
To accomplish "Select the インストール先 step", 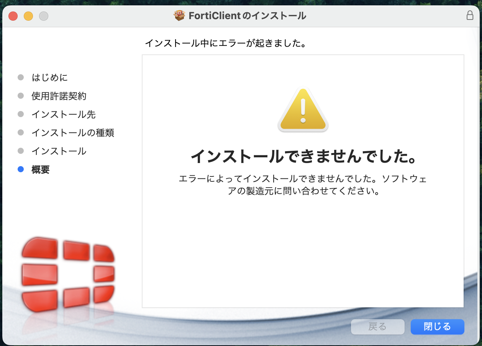I will [x=64, y=114].
